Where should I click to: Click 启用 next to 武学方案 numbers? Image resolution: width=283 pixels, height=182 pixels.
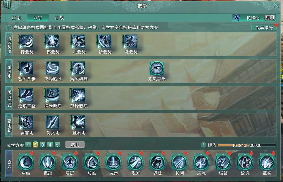(x=75, y=145)
